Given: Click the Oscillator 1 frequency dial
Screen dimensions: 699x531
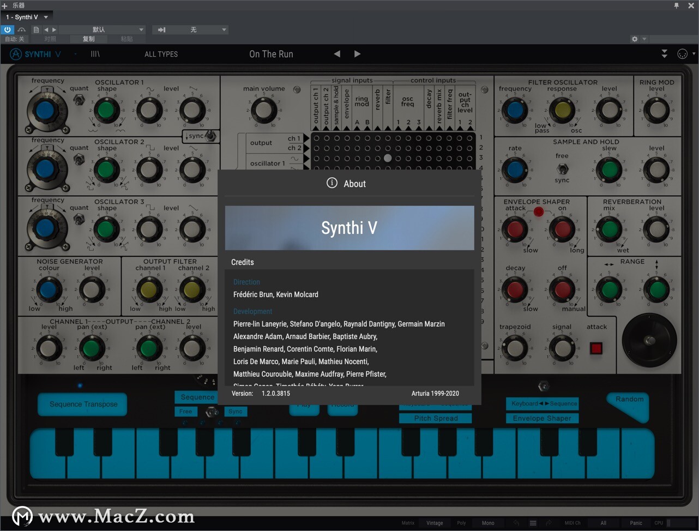Looking at the screenshot, I should [45, 110].
